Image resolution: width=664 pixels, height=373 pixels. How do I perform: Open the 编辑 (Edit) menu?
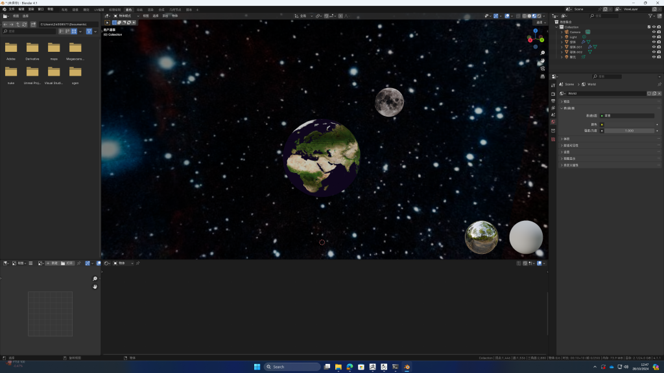21,10
